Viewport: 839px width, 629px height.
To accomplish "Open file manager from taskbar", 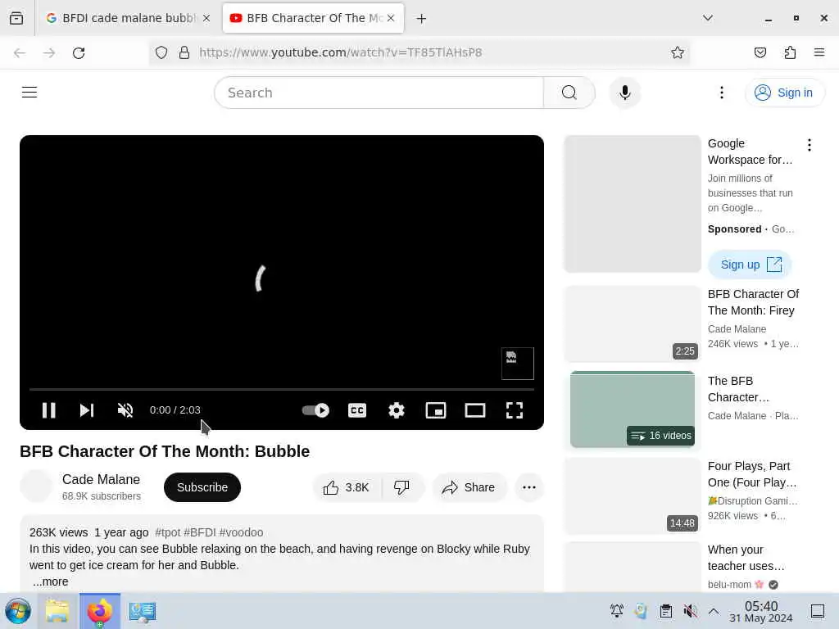I will (57, 611).
